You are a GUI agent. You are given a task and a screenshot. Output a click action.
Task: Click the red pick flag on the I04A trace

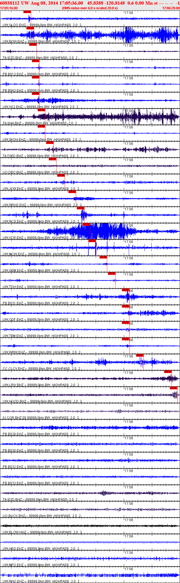coord(41,110)
